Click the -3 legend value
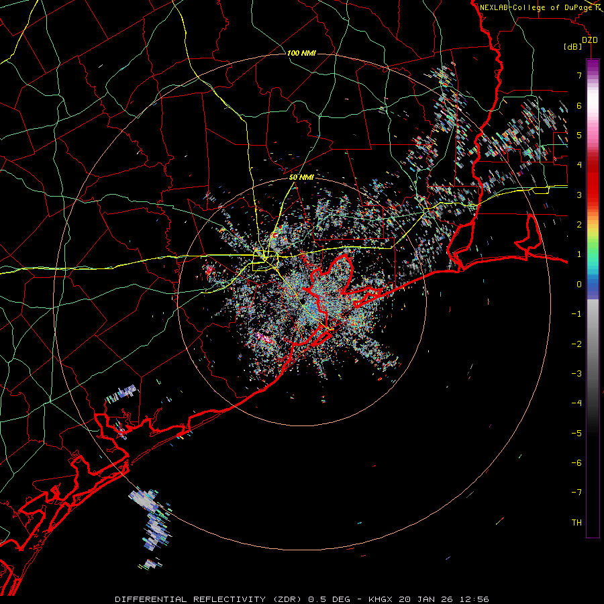 pyautogui.click(x=576, y=374)
